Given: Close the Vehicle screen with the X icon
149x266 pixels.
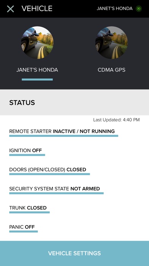Looking at the screenshot, I should click(x=11, y=9).
